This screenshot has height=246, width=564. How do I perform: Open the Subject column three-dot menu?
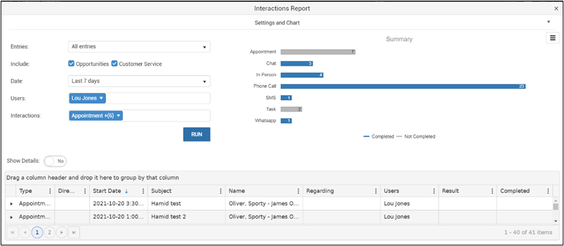pyautogui.click(x=220, y=191)
